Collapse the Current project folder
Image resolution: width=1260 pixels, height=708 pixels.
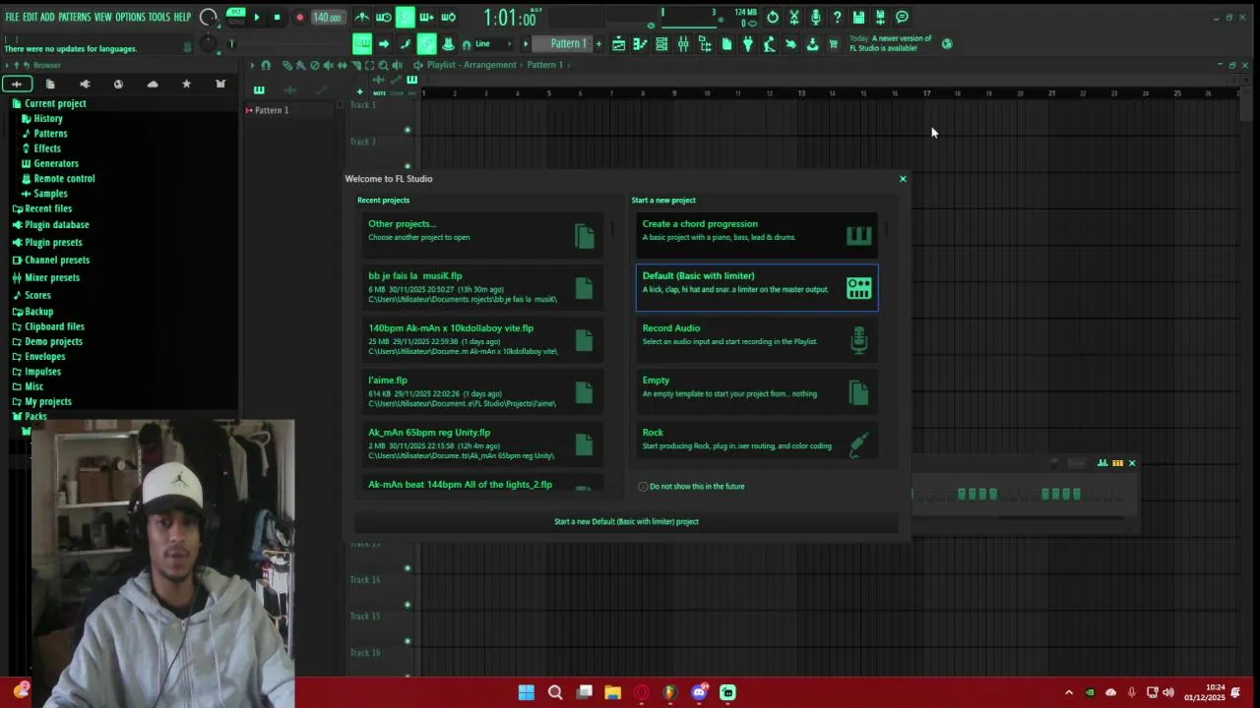(55, 103)
